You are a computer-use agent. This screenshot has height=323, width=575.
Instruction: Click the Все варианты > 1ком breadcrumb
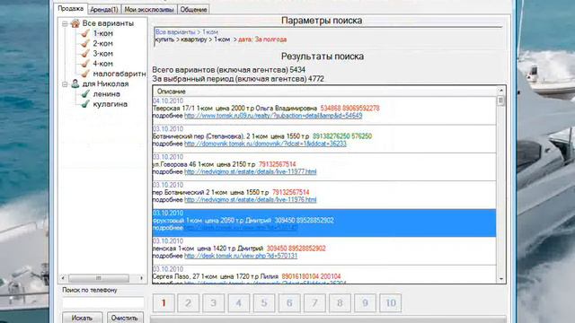(x=187, y=32)
